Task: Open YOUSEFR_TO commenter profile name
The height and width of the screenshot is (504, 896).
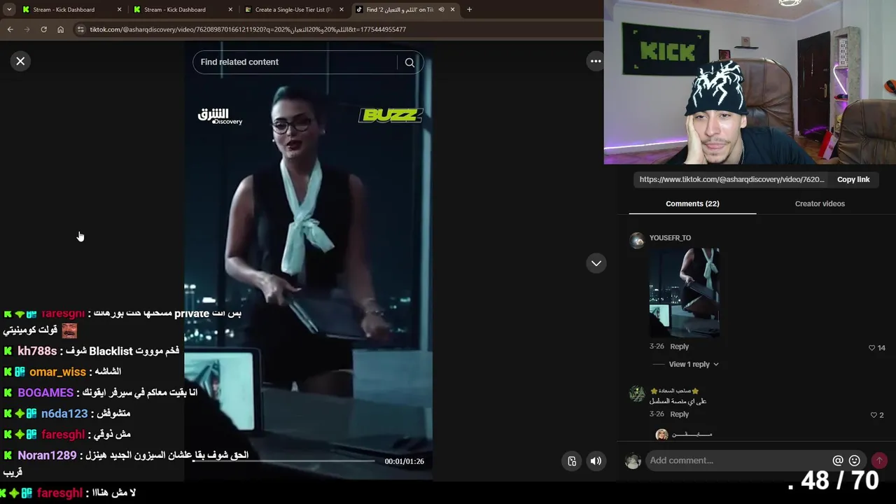Action: 670,238
